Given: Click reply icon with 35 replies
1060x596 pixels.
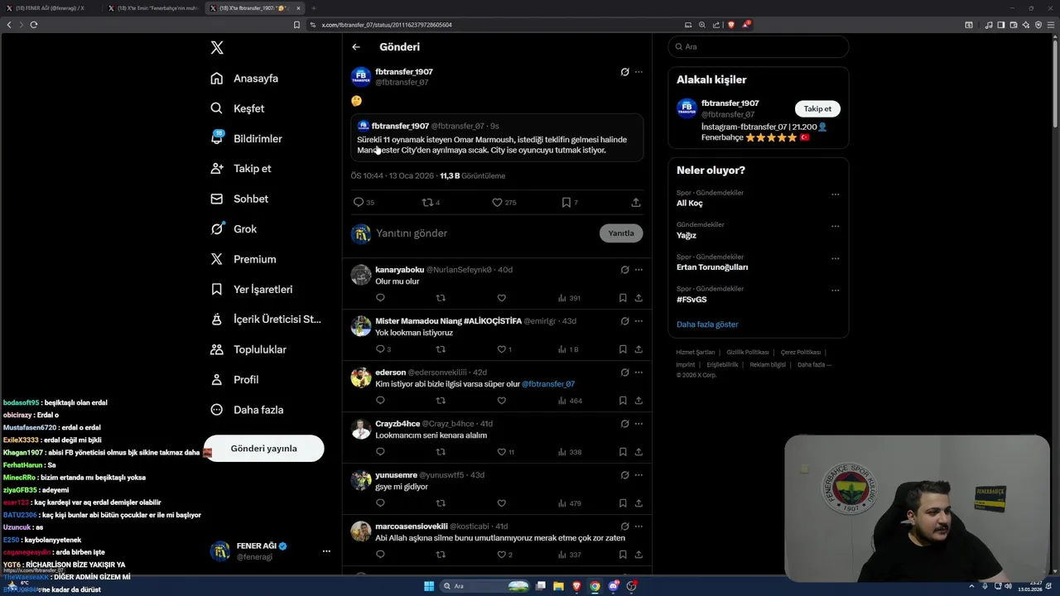Looking at the screenshot, I should click(x=359, y=202).
